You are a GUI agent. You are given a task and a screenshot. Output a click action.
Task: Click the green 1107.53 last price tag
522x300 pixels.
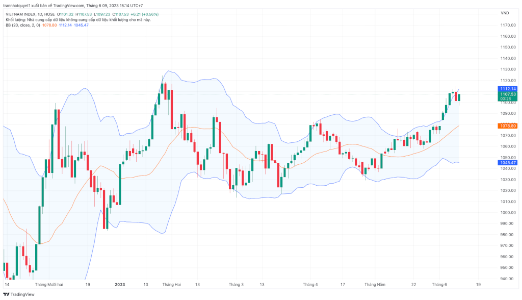click(508, 94)
